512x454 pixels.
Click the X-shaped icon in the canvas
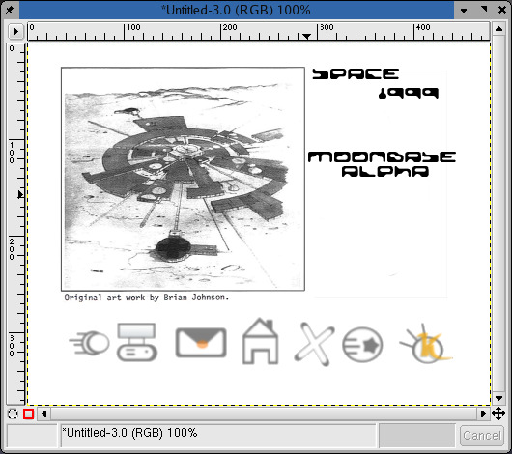315,343
